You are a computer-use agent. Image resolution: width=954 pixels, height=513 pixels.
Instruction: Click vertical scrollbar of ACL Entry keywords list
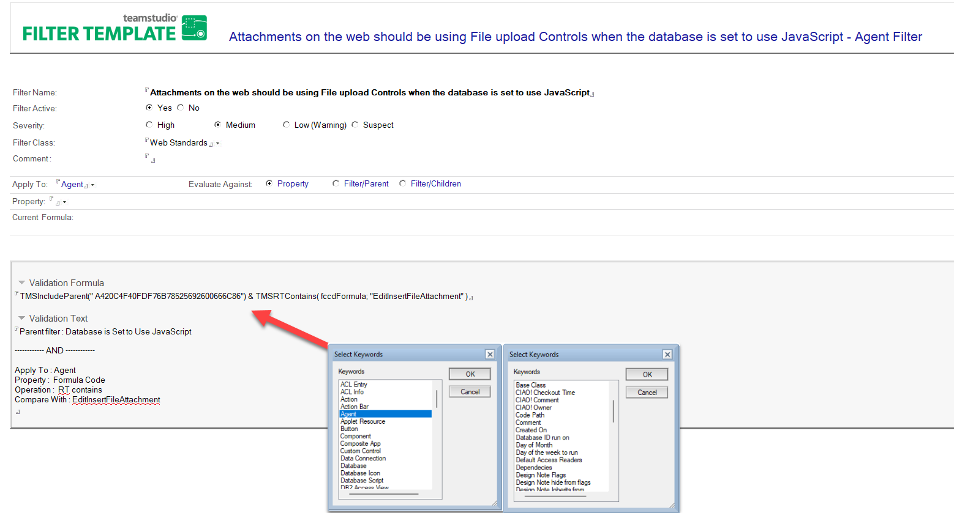pos(437,399)
